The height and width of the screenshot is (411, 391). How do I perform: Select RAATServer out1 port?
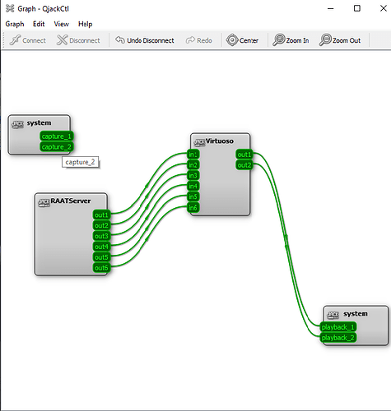[101, 215]
